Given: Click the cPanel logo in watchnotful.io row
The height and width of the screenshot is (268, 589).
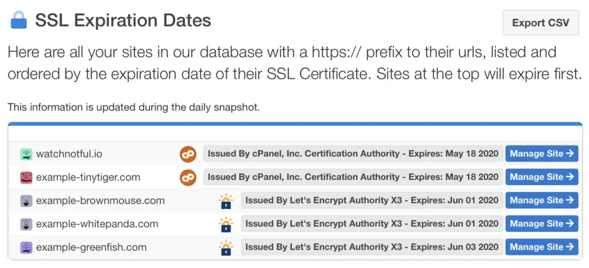Looking at the screenshot, I should click(188, 154).
